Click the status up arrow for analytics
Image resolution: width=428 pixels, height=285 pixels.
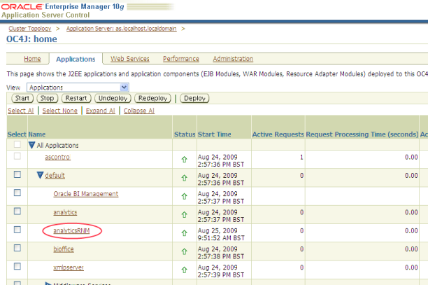tap(184, 215)
